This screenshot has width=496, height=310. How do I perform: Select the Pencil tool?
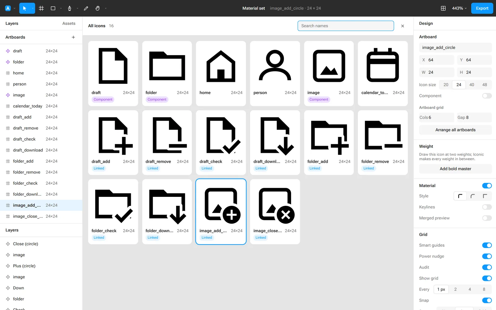click(86, 8)
